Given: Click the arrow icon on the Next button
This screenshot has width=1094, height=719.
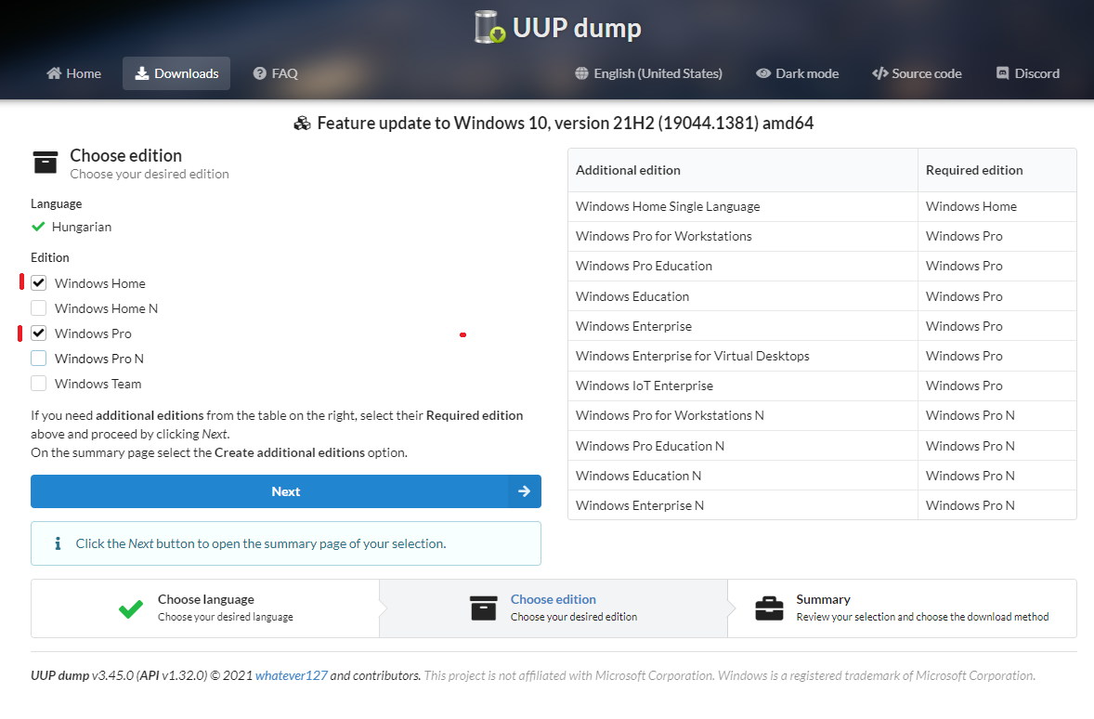Looking at the screenshot, I should (524, 491).
